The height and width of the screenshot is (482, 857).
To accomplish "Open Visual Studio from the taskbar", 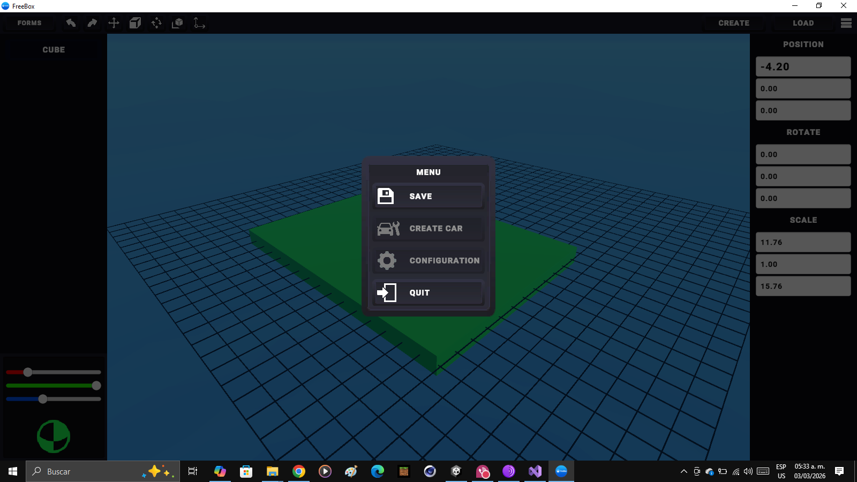I will (x=535, y=471).
